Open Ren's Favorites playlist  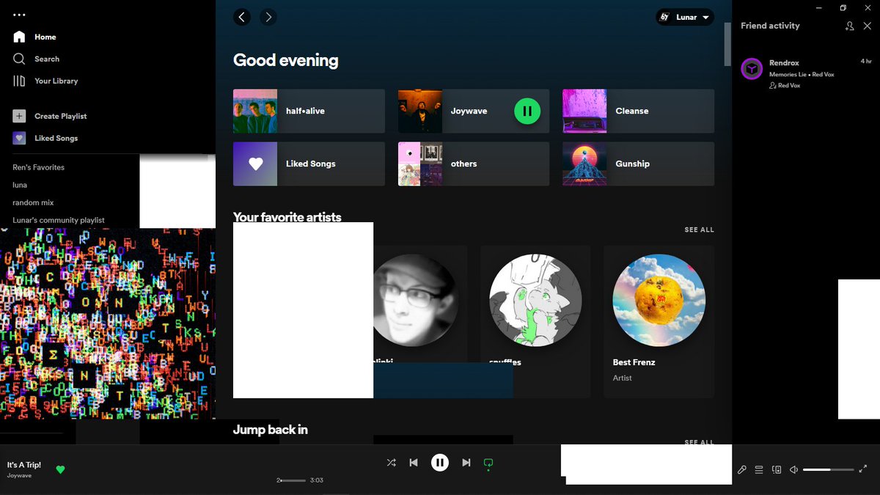point(39,167)
